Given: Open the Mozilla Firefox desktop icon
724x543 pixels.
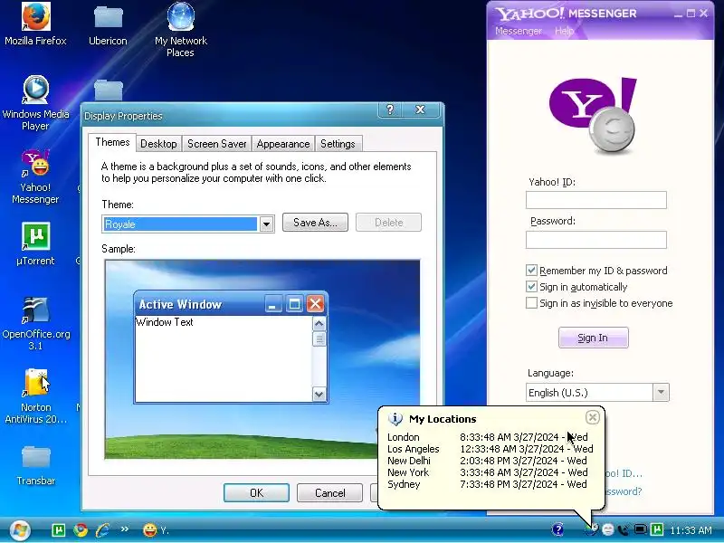Looking at the screenshot, I should click(x=35, y=24).
